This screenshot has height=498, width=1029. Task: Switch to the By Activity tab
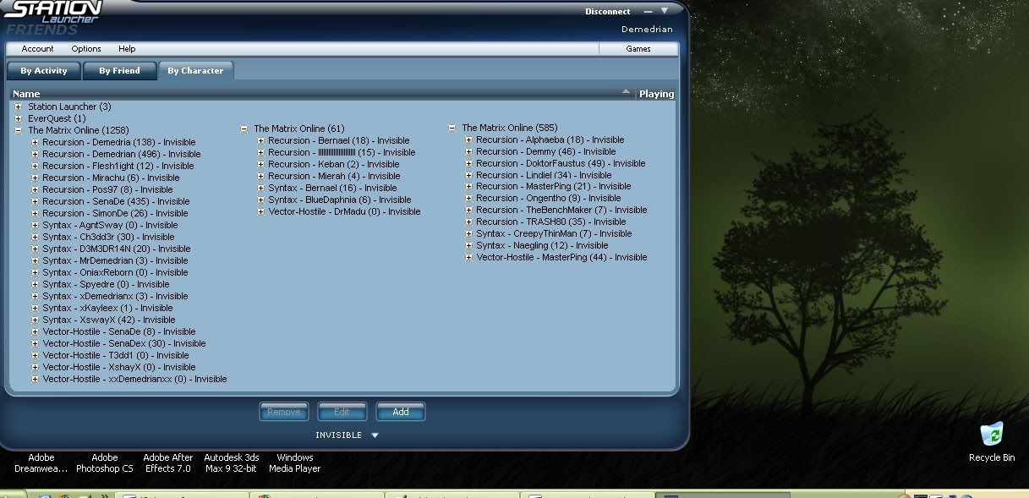(x=44, y=71)
